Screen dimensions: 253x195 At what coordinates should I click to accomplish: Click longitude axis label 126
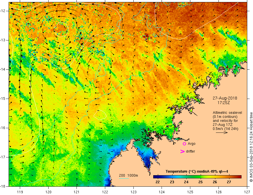click(x=218, y=192)
